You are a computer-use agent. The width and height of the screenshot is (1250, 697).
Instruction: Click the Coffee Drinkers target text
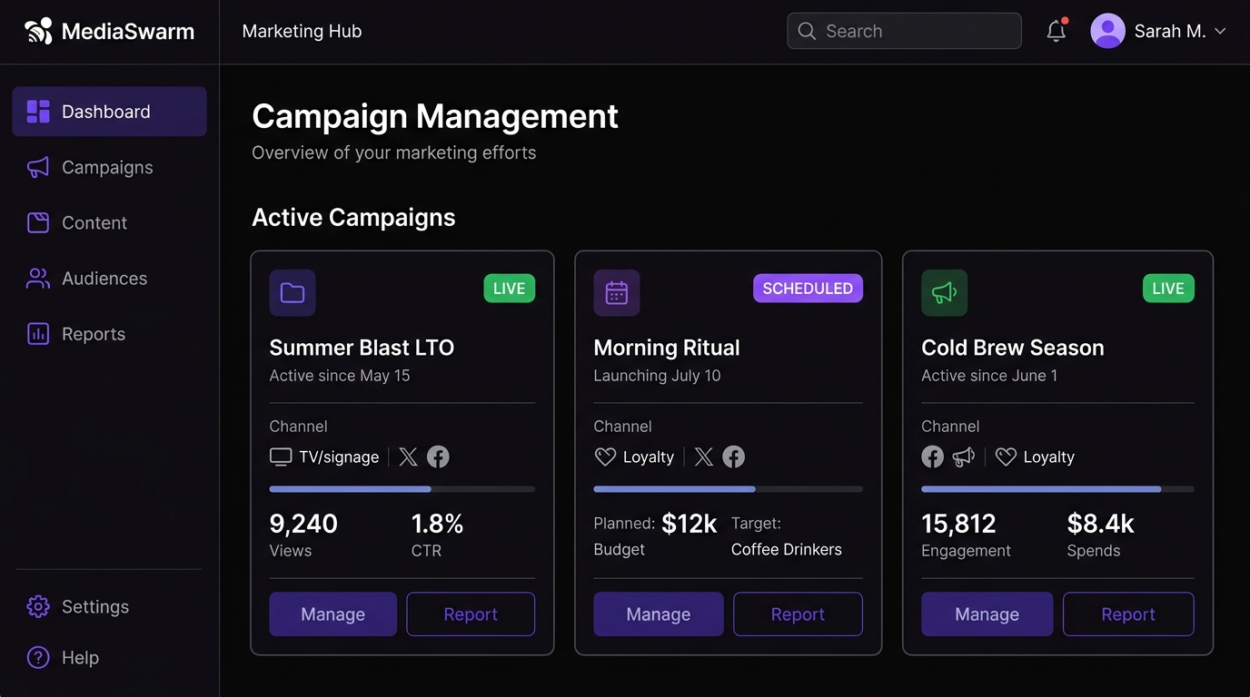point(787,550)
